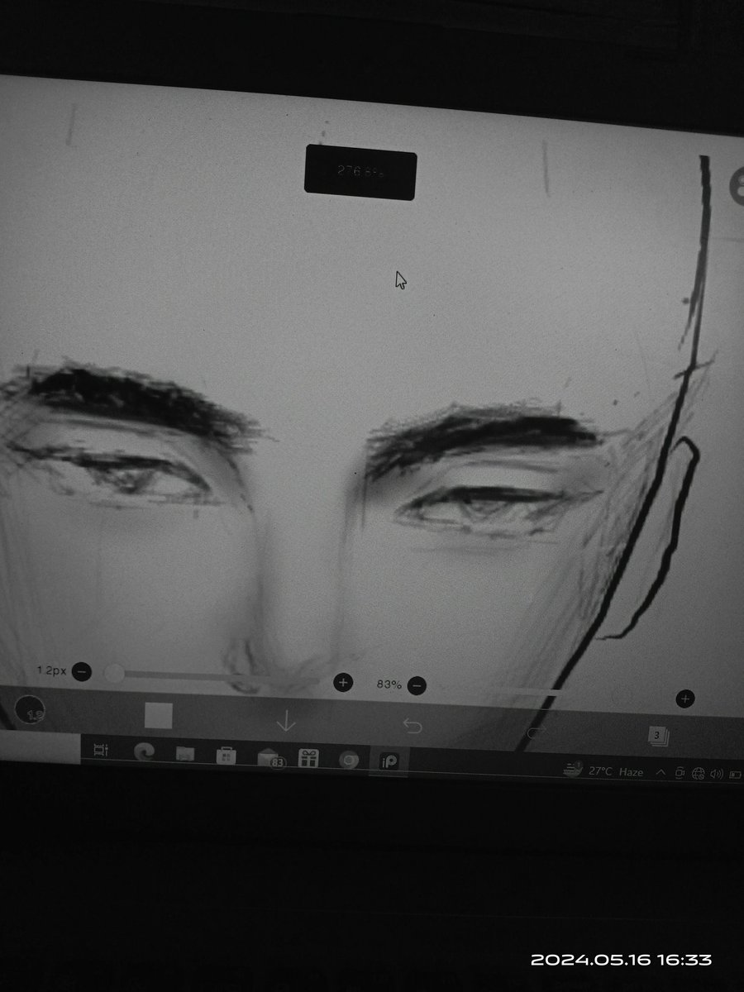The image size is (744, 992).
Task: Open File Explorer from the taskbar
Action: click(184, 754)
